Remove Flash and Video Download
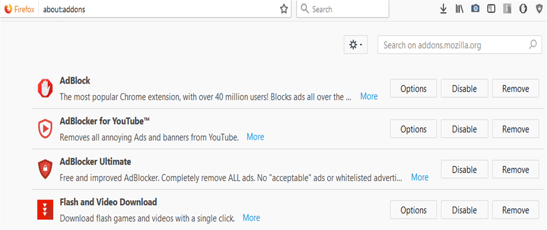The image size is (547, 230). (516, 210)
